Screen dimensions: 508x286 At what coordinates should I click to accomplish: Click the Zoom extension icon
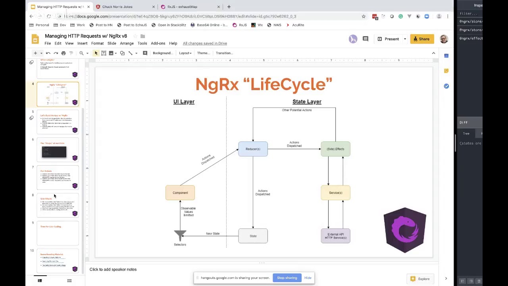point(427,16)
